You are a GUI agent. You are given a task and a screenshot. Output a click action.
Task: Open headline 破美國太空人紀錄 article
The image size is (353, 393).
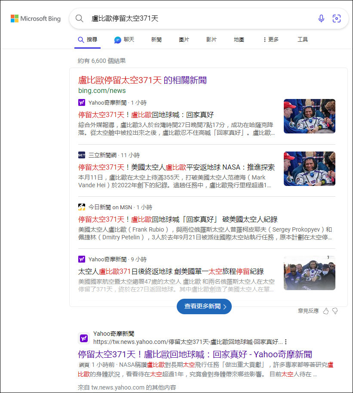(x=178, y=219)
